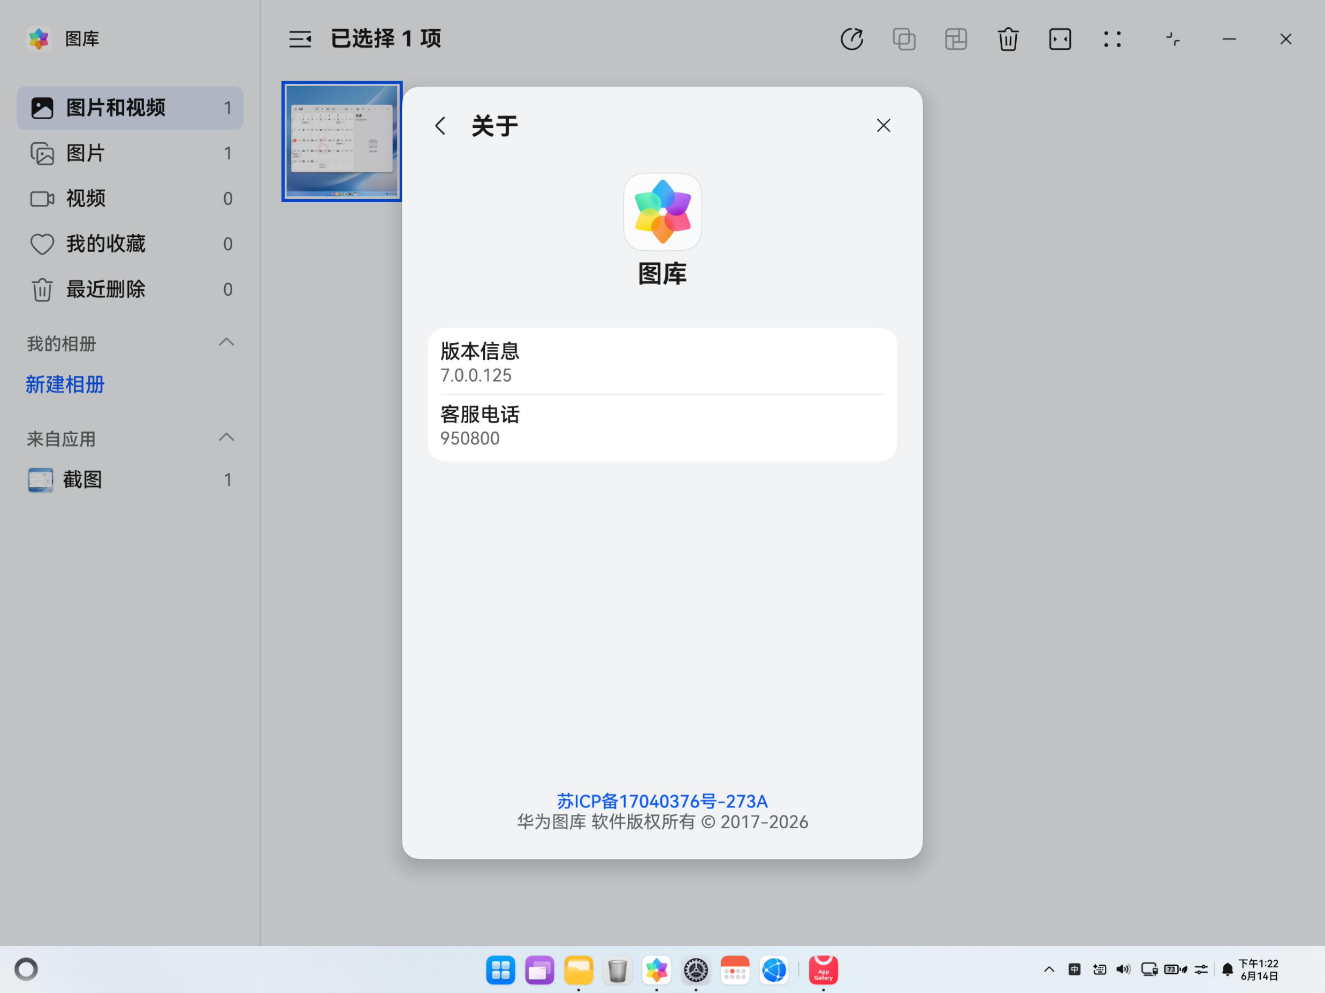The height and width of the screenshot is (993, 1325).
Task: Click the copy overlapping squares icon
Action: 904,39
